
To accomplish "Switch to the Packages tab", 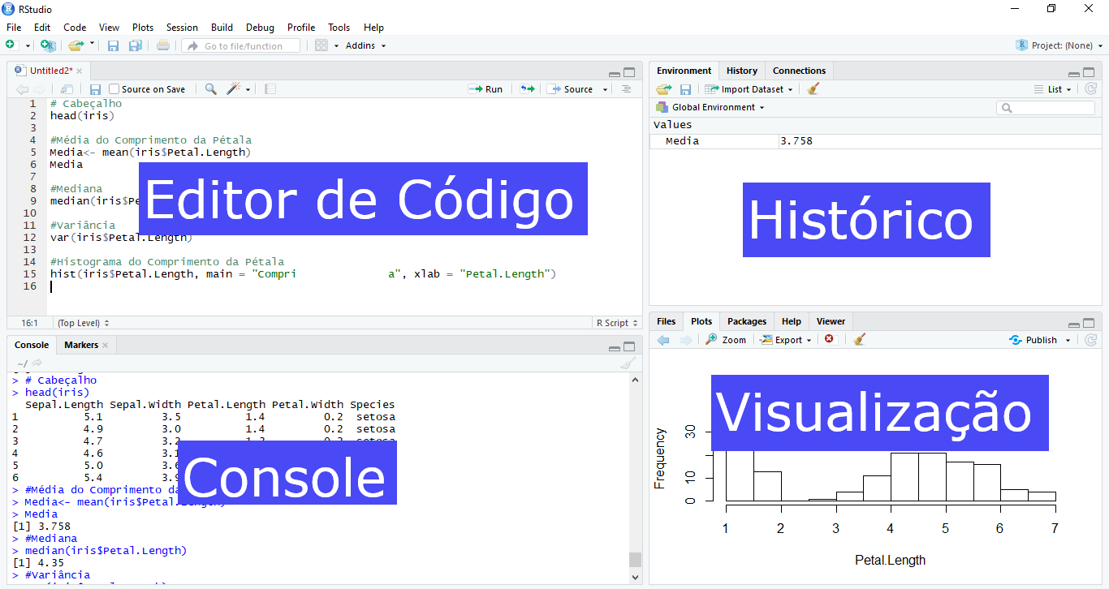I will pyautogui.click(x=746, y=321).
